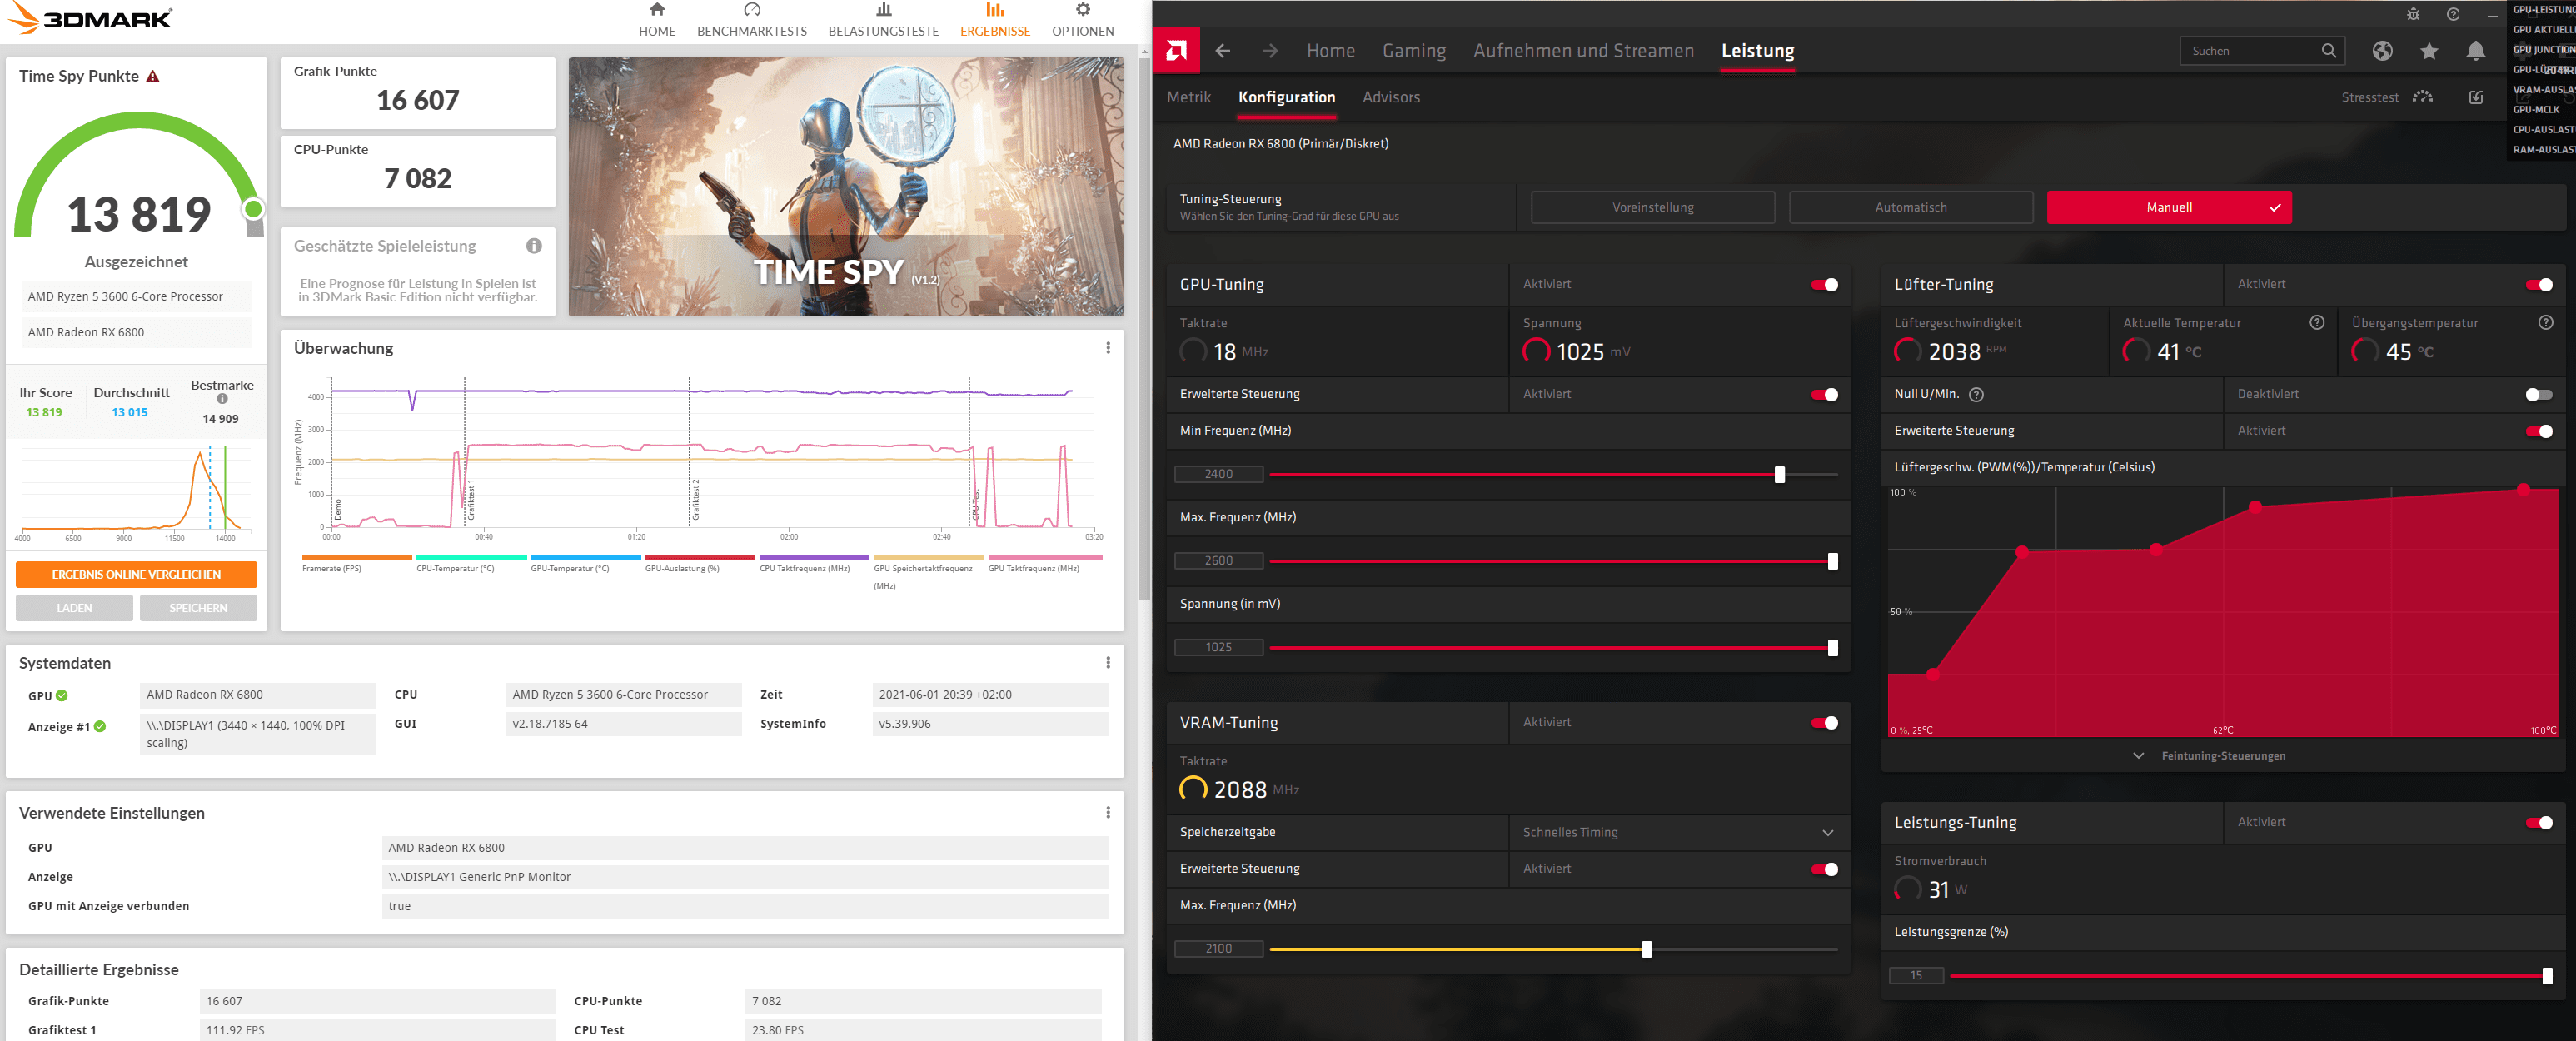Click the Leistungsgrenze slider handle
Image resolution: width=2576 pixels, height=1041 pixels.
[2546, 977]
